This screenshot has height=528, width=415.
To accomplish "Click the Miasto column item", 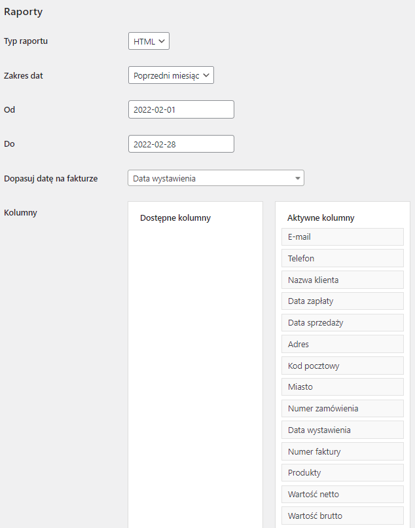I will click(342, 387).
